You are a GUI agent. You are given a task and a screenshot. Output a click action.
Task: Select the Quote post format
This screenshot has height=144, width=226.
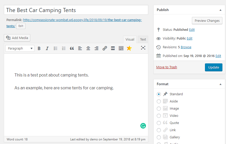coord(159,123)
